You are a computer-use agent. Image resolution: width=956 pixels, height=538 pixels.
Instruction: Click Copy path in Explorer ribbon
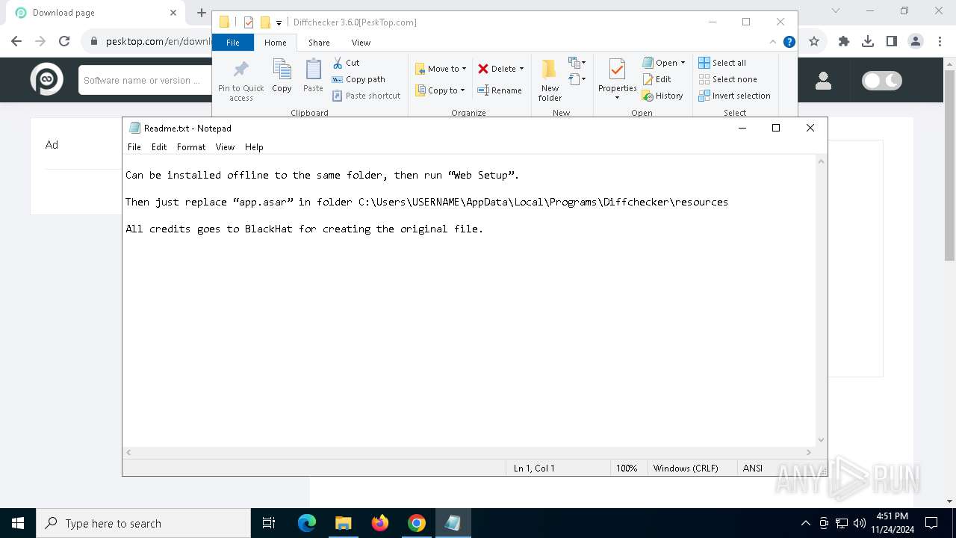pos(358,79)
